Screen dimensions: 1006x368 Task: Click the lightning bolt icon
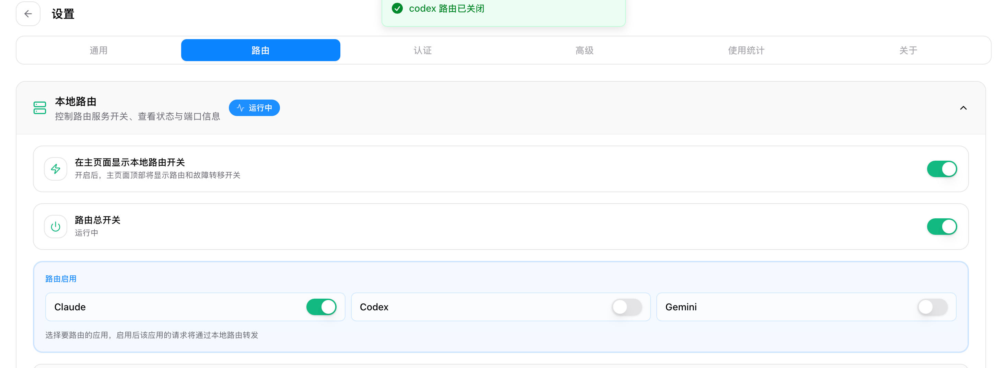pos(56,169)
